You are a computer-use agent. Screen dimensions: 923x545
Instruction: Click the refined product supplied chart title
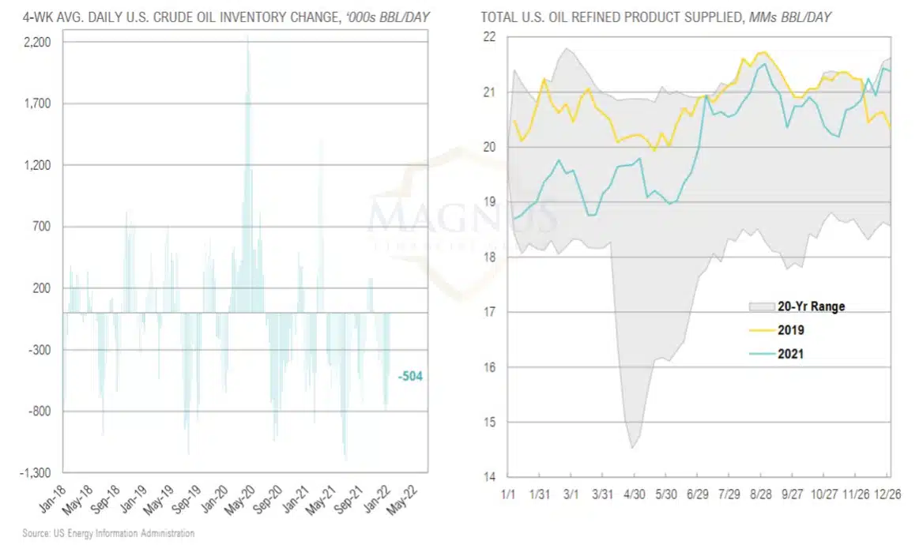point(655,17)
